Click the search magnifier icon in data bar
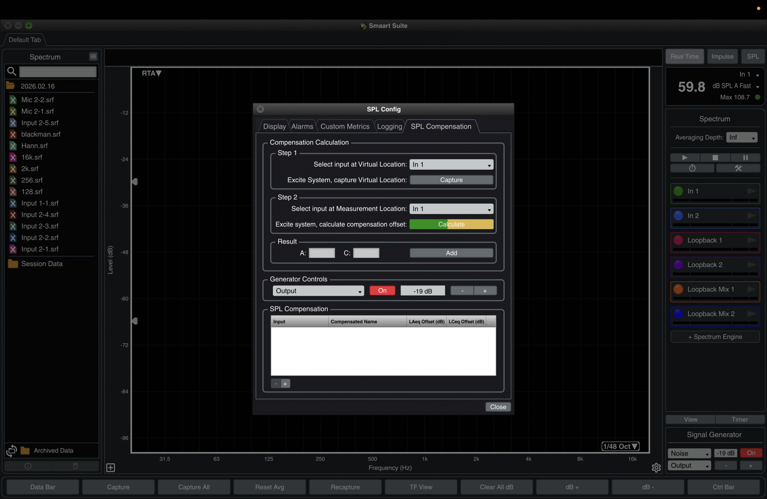767x499 pixels. tap(12, 71)
